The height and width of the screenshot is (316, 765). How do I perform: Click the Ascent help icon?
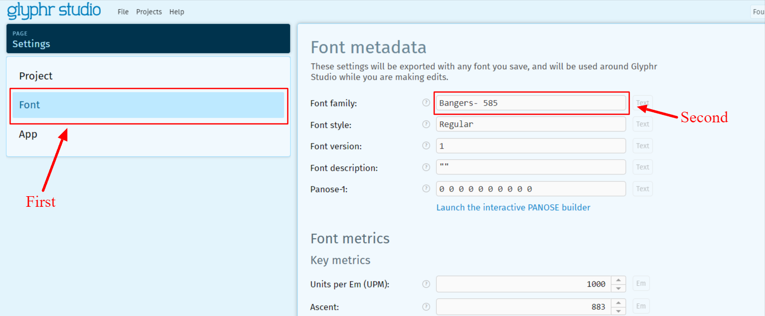(426, 306)
